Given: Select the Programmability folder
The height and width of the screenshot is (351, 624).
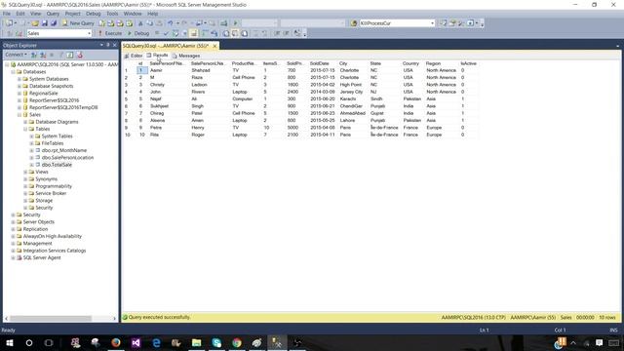Looking at the screenshot, I should (54, 186).
